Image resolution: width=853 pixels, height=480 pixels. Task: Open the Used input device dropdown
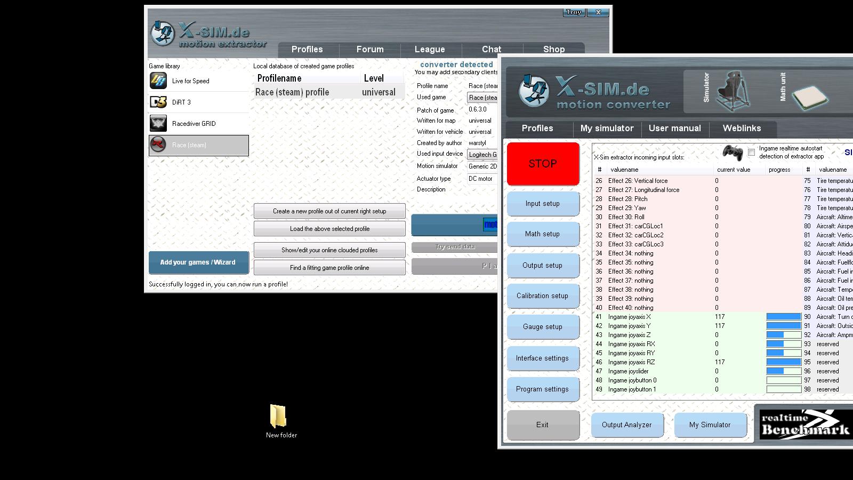tap(482, 155)
